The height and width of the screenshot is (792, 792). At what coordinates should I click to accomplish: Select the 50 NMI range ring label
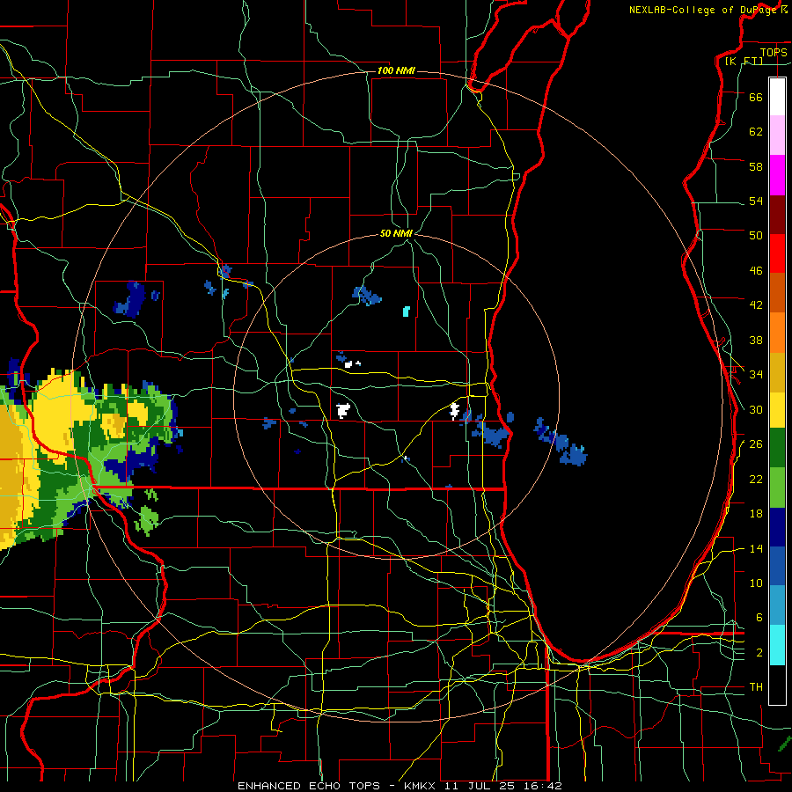coord(396,233)
